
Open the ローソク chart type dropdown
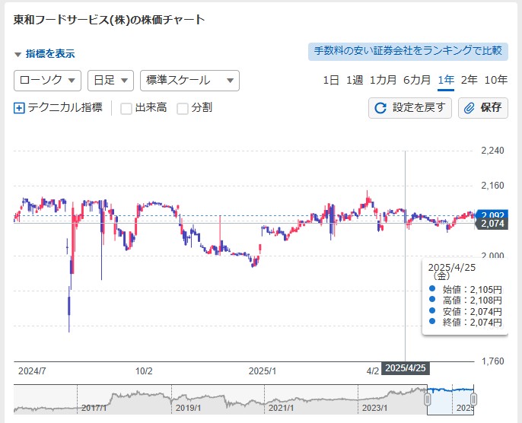coord(47,81)
